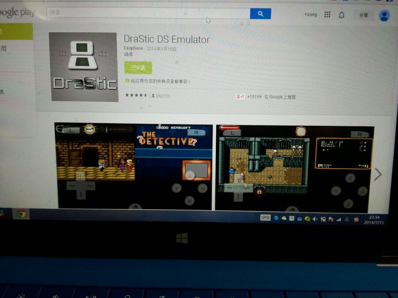Focus the Play Store search field
This screenshot has height=298, width=398.
[149, 13]
